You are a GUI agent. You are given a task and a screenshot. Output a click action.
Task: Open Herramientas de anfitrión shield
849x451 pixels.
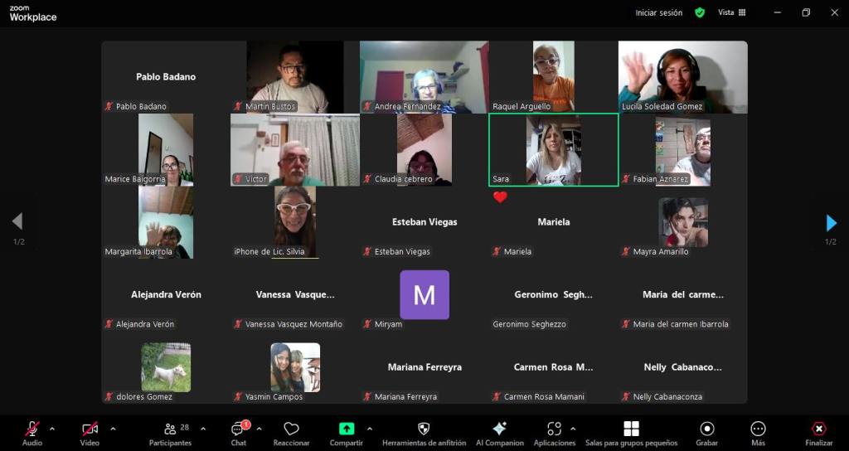tap(423, 433)
